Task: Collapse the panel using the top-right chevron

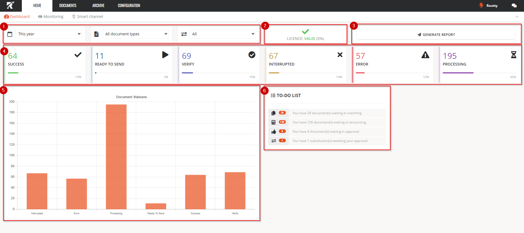Action: pyautogui.click(x=517, y=17)
